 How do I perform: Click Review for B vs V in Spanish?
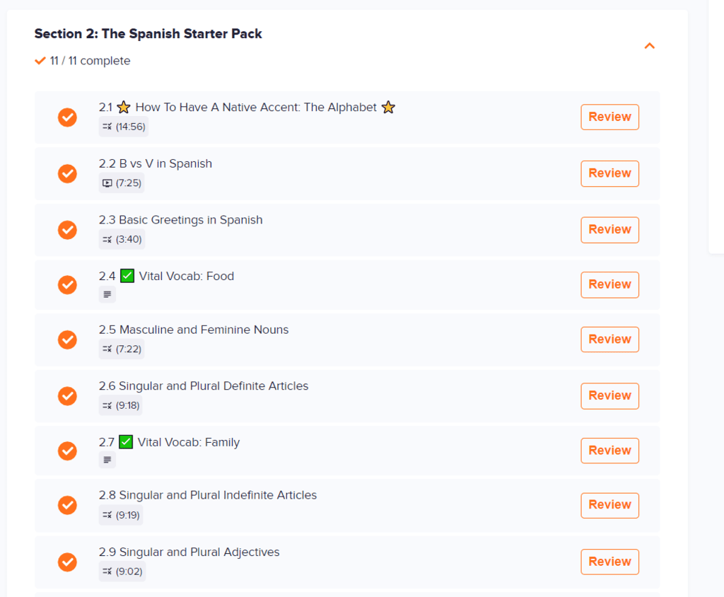pos(609,173)
